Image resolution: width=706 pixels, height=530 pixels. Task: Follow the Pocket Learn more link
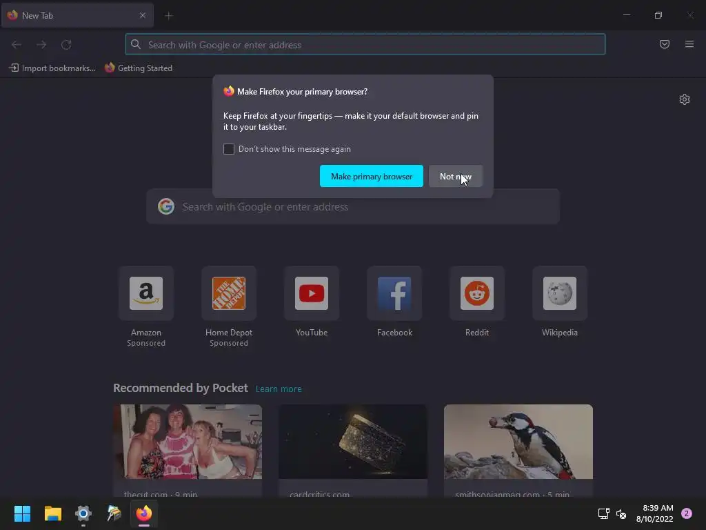[x=279, y=389]
